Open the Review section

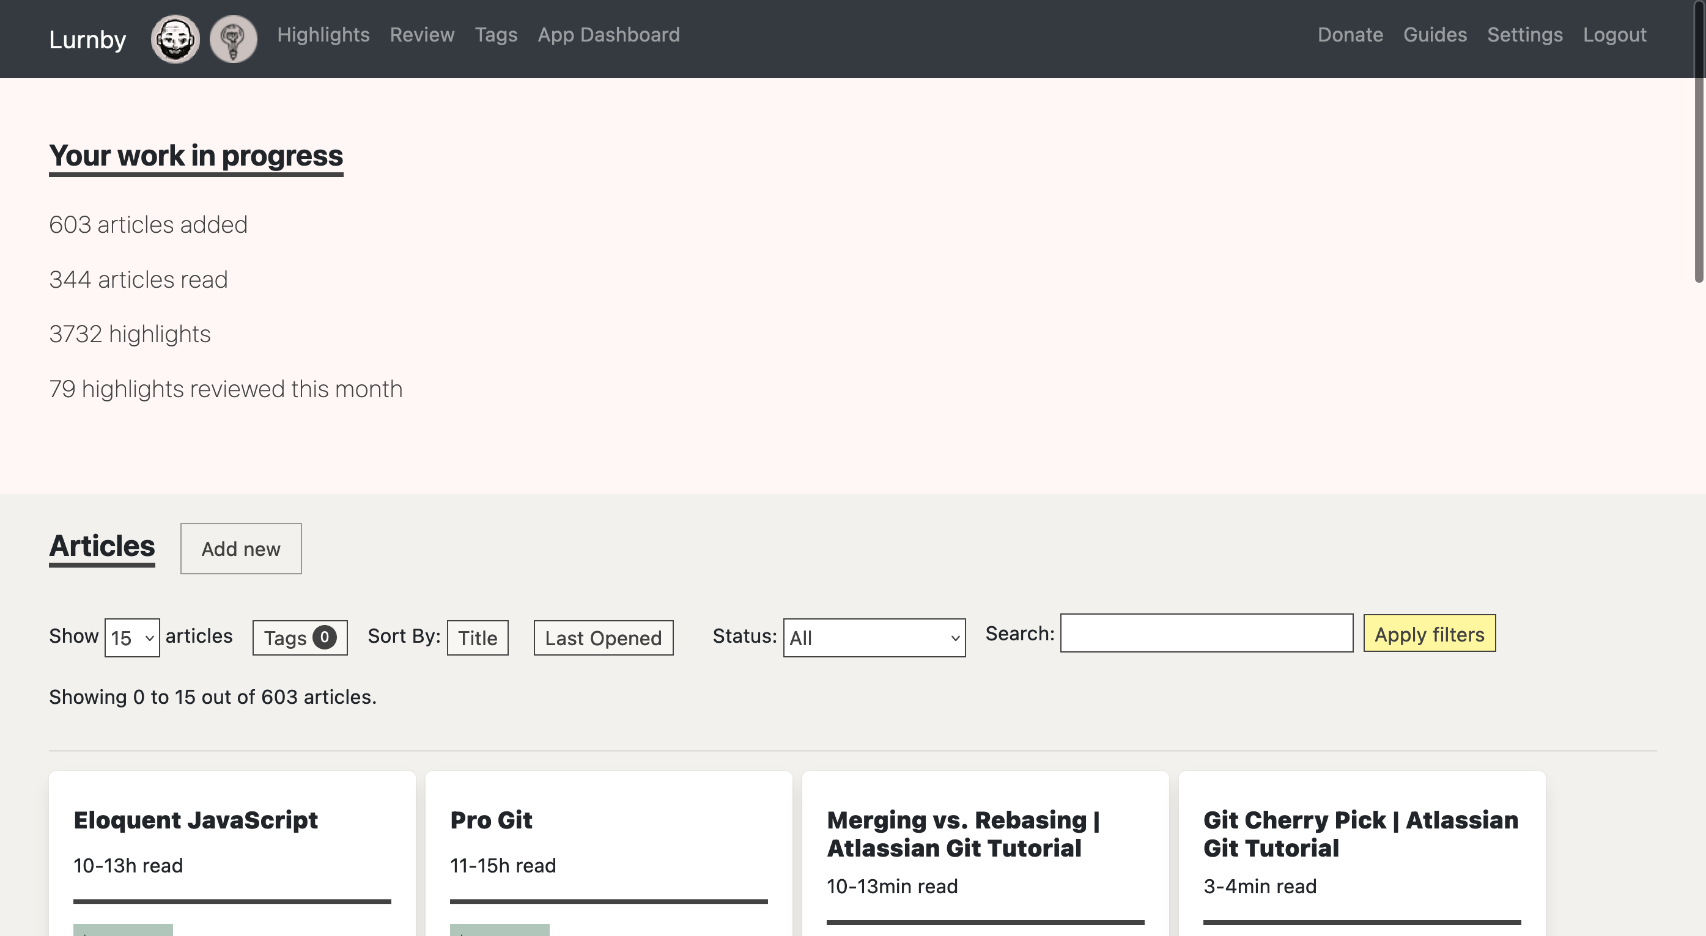(x=422, y=34)
